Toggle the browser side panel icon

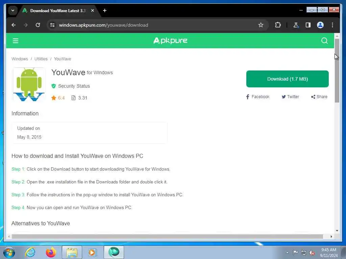pos(308,25)
